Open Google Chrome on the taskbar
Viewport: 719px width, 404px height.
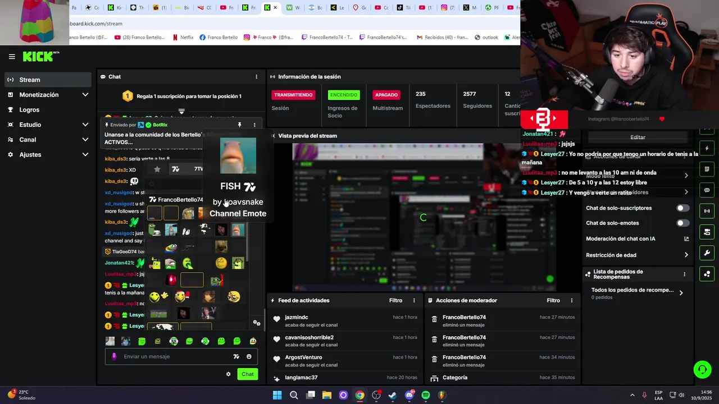pos(359,395)
